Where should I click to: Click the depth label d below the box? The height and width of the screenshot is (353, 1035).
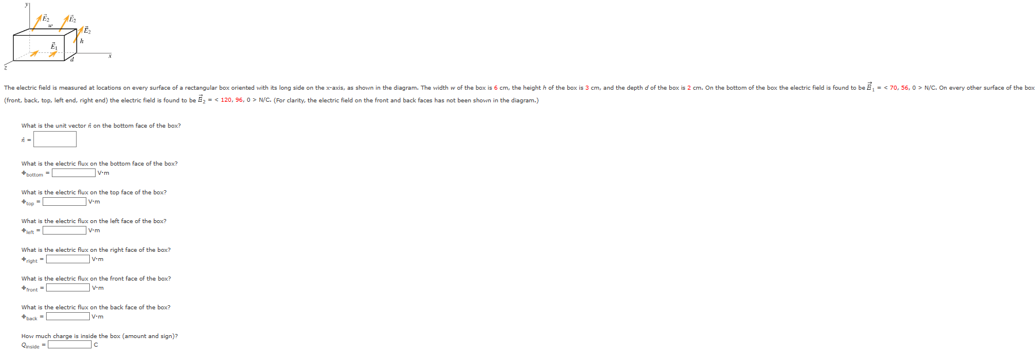pyautogui.click(x=72, y=59)
